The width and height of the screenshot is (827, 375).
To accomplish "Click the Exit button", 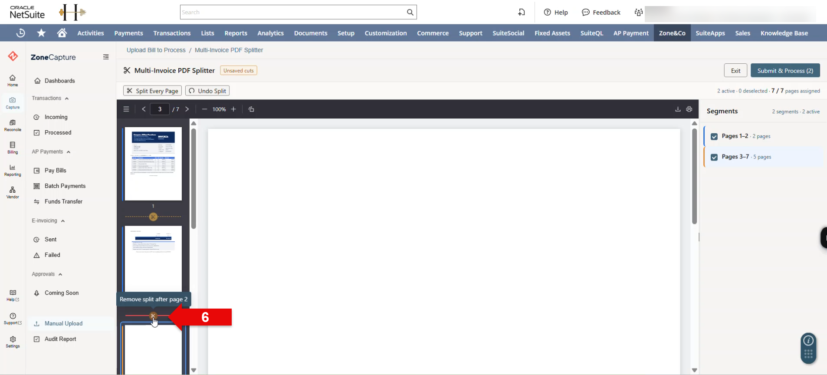I will point(735,71).
